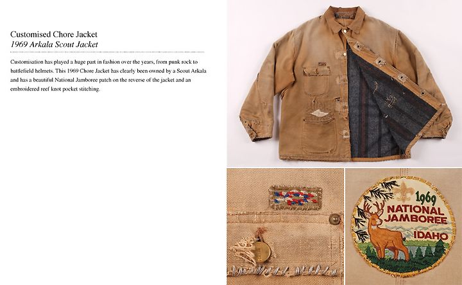The width and height of the screenshot is (462, 285).
Task: Click the upper chest pocket on jacket
Action: (x=316, y=80)
